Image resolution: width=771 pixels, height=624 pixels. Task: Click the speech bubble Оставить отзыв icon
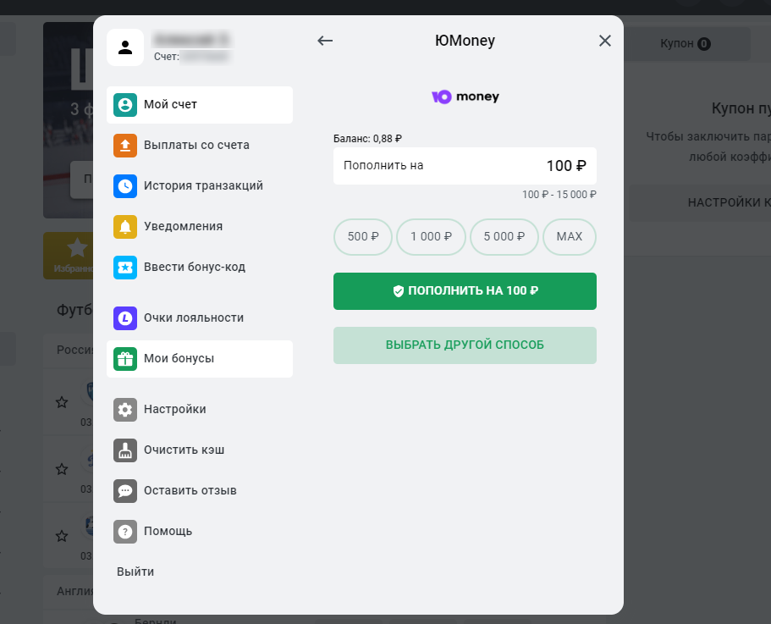(125, 491)
